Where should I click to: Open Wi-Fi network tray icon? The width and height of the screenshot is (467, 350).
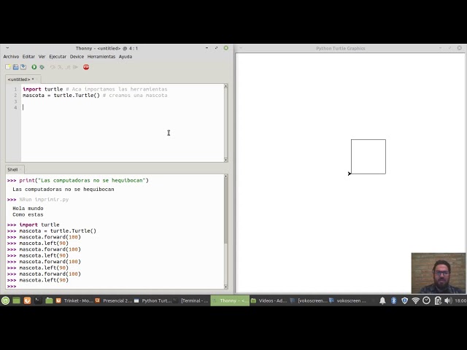click(415, 300)
